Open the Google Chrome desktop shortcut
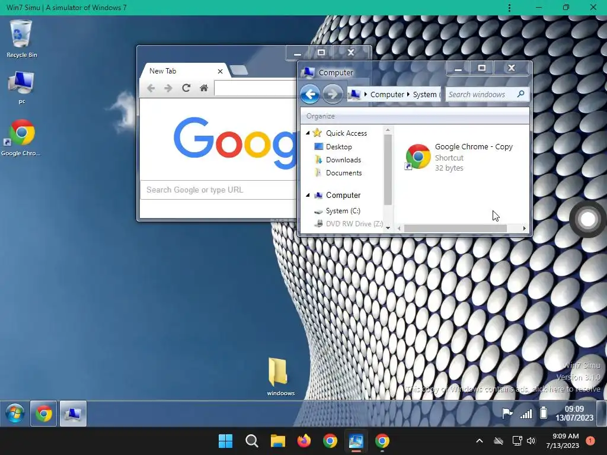Image resolution: width=607 pixels, height=455 pixels. (x=21, y=137)
